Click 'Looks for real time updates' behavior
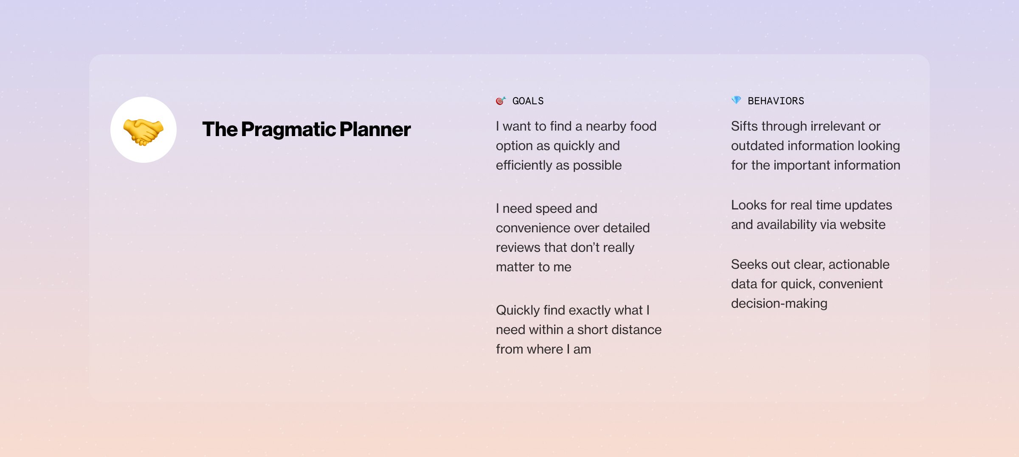 (811, 215)
